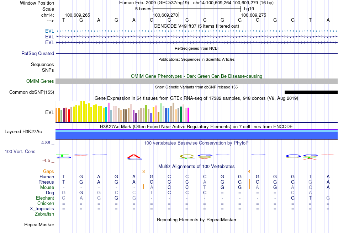Click 100 vertebrates Basewise Conservation by PhyloP title
Screen dimensions: 338x233
[x=196, y=143]
